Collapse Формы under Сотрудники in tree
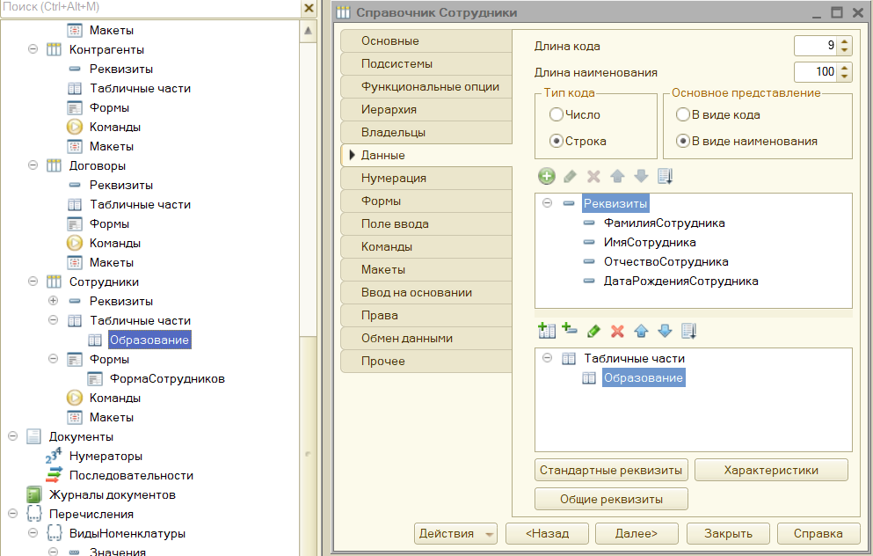 [x=53, y=359]
